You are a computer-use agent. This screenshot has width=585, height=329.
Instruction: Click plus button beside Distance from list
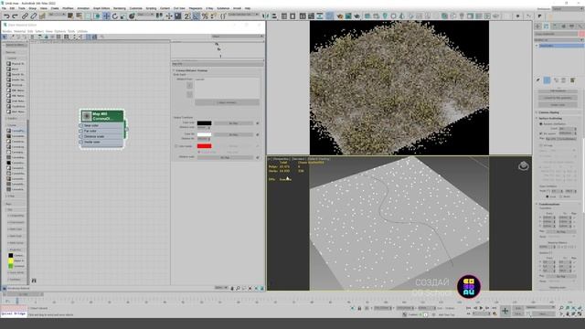point(189,85)
